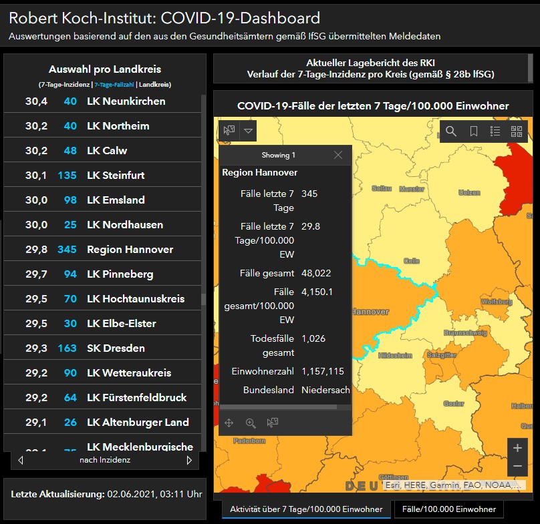Open Verlauf der 7-Tage-Inzidenz pro Kreis link
This screenshot has width=540, height=524.
point(370,74)
